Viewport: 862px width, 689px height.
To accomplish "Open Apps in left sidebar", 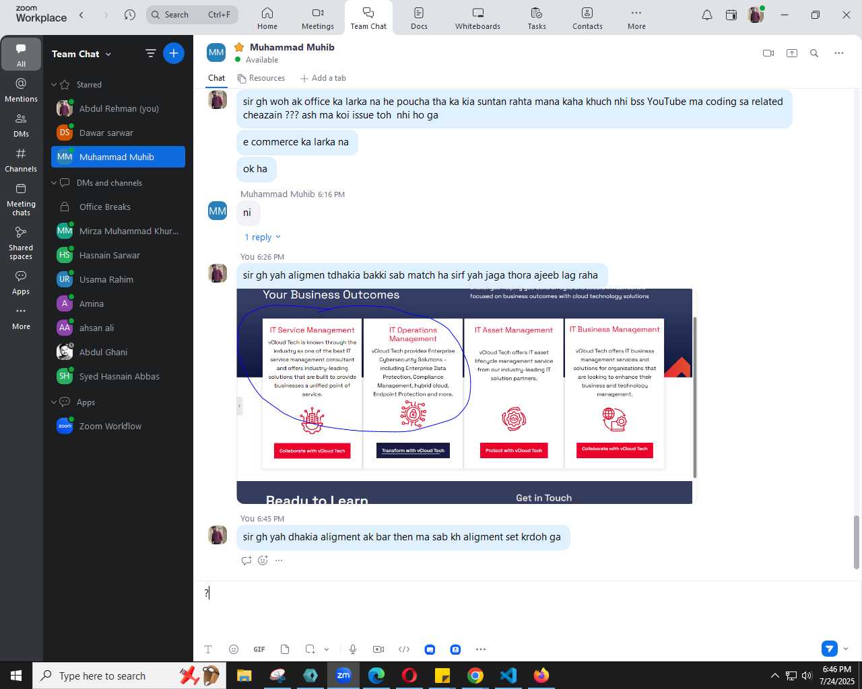I will point(22,283).
